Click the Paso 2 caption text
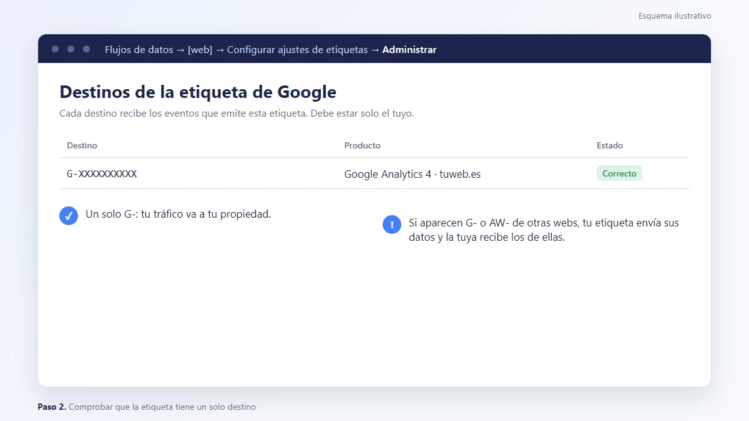749x421 pixels. pyautogui.click(x=147, y=407)
